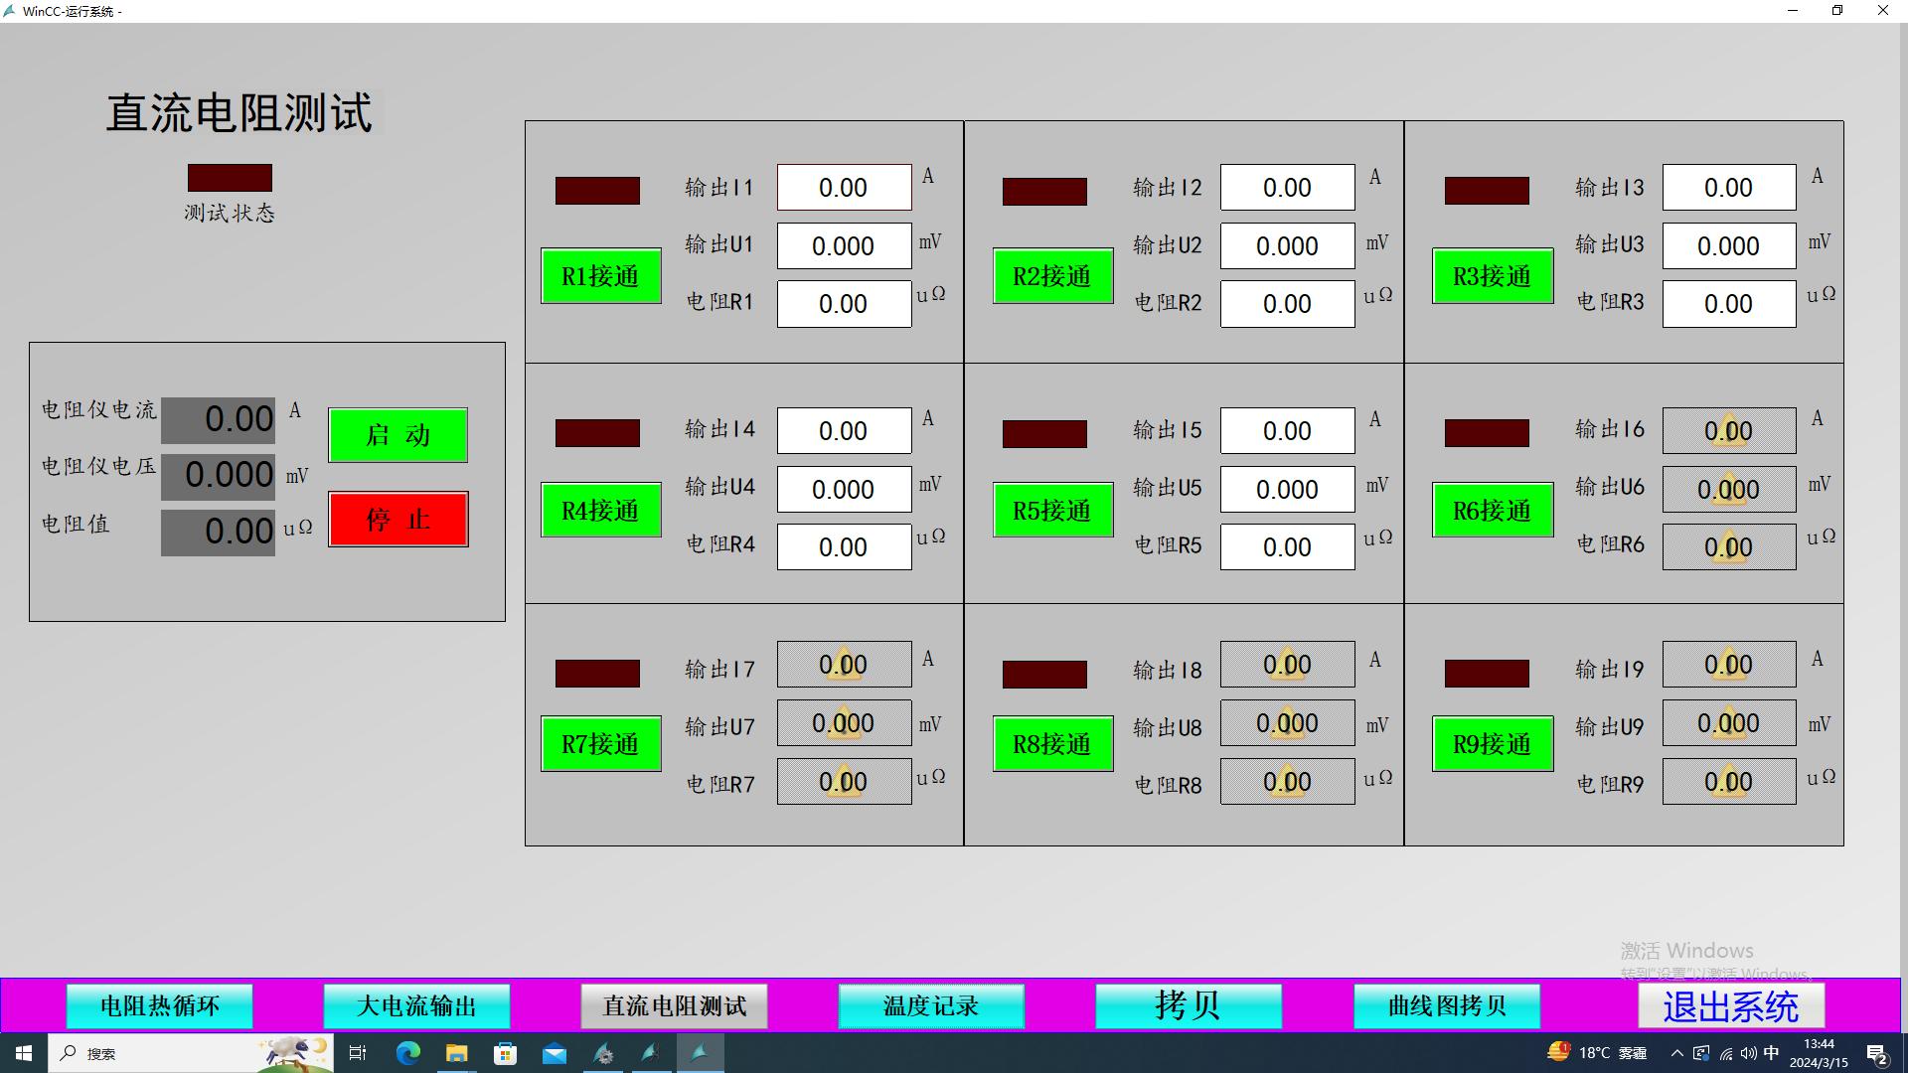Viewport: 1908px width, 1073px height.
Task: Open the Mail app taskbar icon
Action: click(x=554, y=1053)
